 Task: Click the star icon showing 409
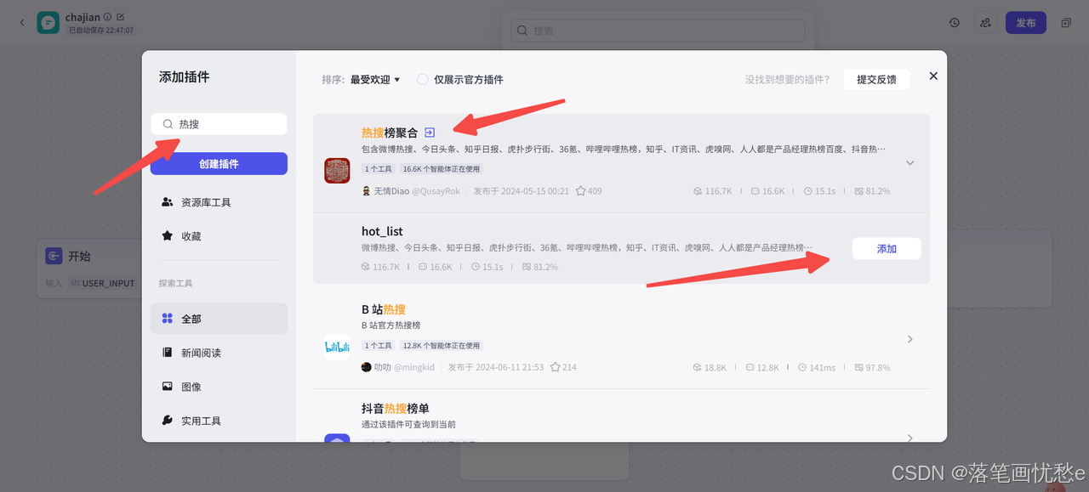[x=580, y=191]
